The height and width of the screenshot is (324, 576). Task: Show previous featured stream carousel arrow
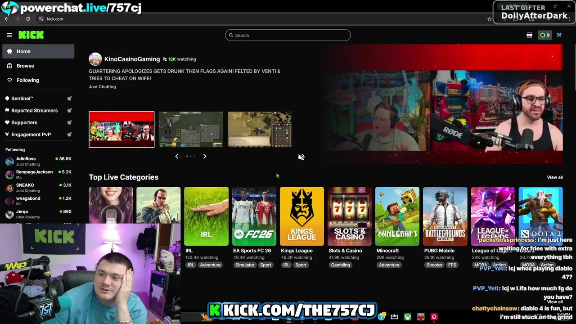coord(176,156)
